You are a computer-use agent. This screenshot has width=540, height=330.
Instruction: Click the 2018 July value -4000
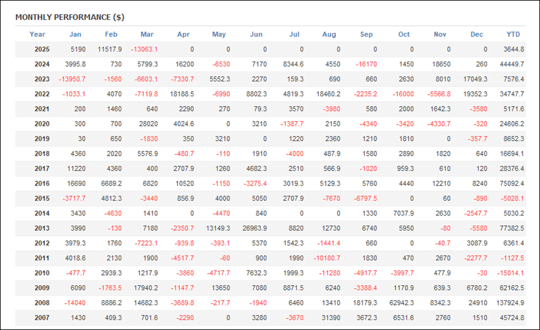(295, 154)
